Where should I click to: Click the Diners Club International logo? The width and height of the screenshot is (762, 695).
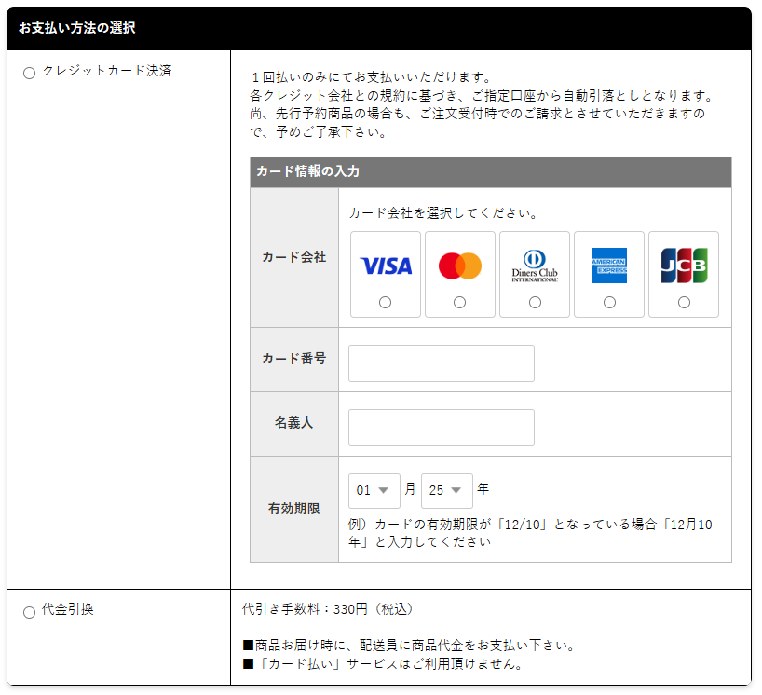point(535,266)
